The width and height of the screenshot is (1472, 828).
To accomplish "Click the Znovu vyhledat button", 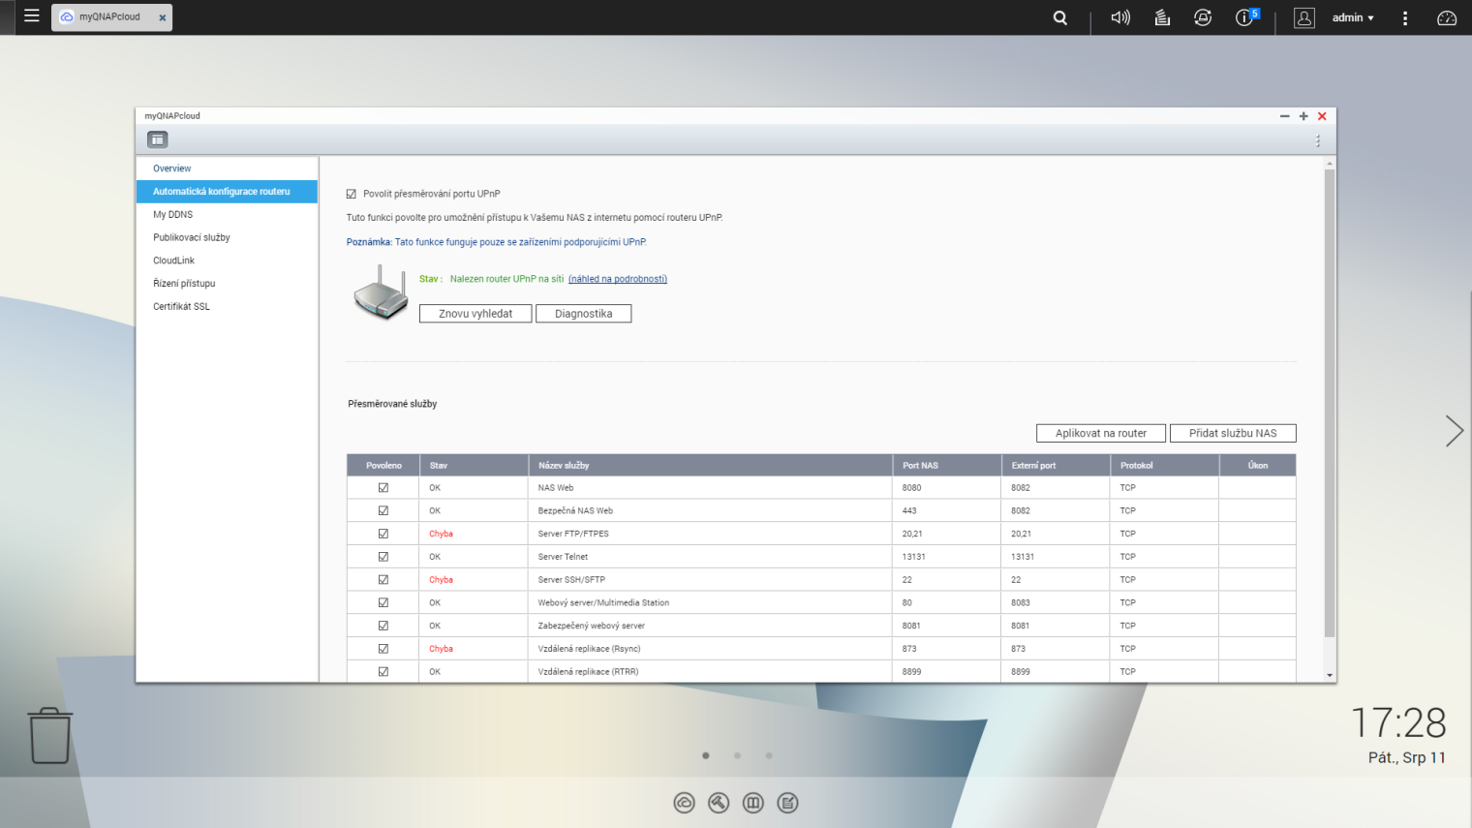I will (475, 314).
